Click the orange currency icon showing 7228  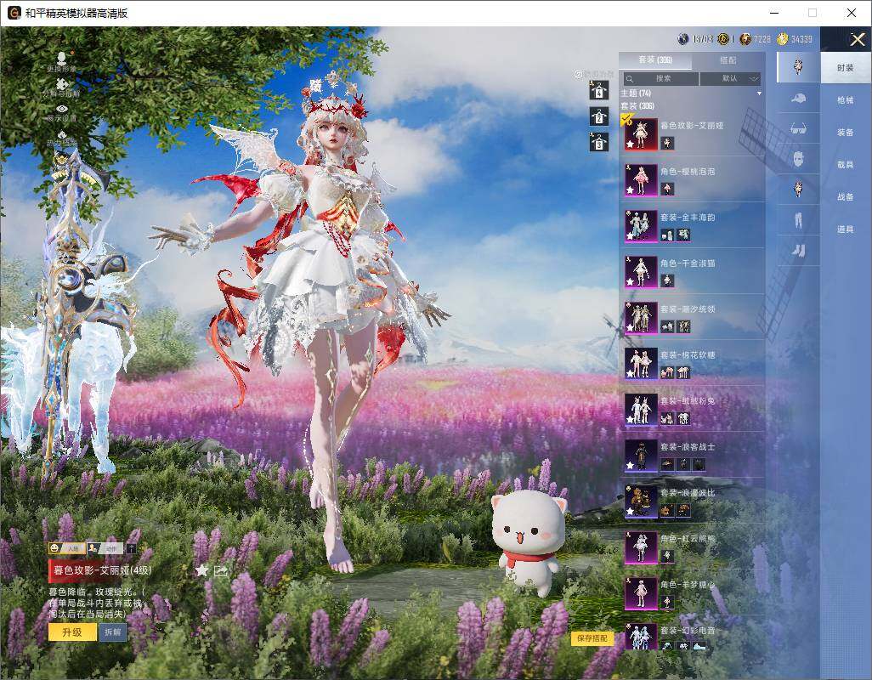745,39
